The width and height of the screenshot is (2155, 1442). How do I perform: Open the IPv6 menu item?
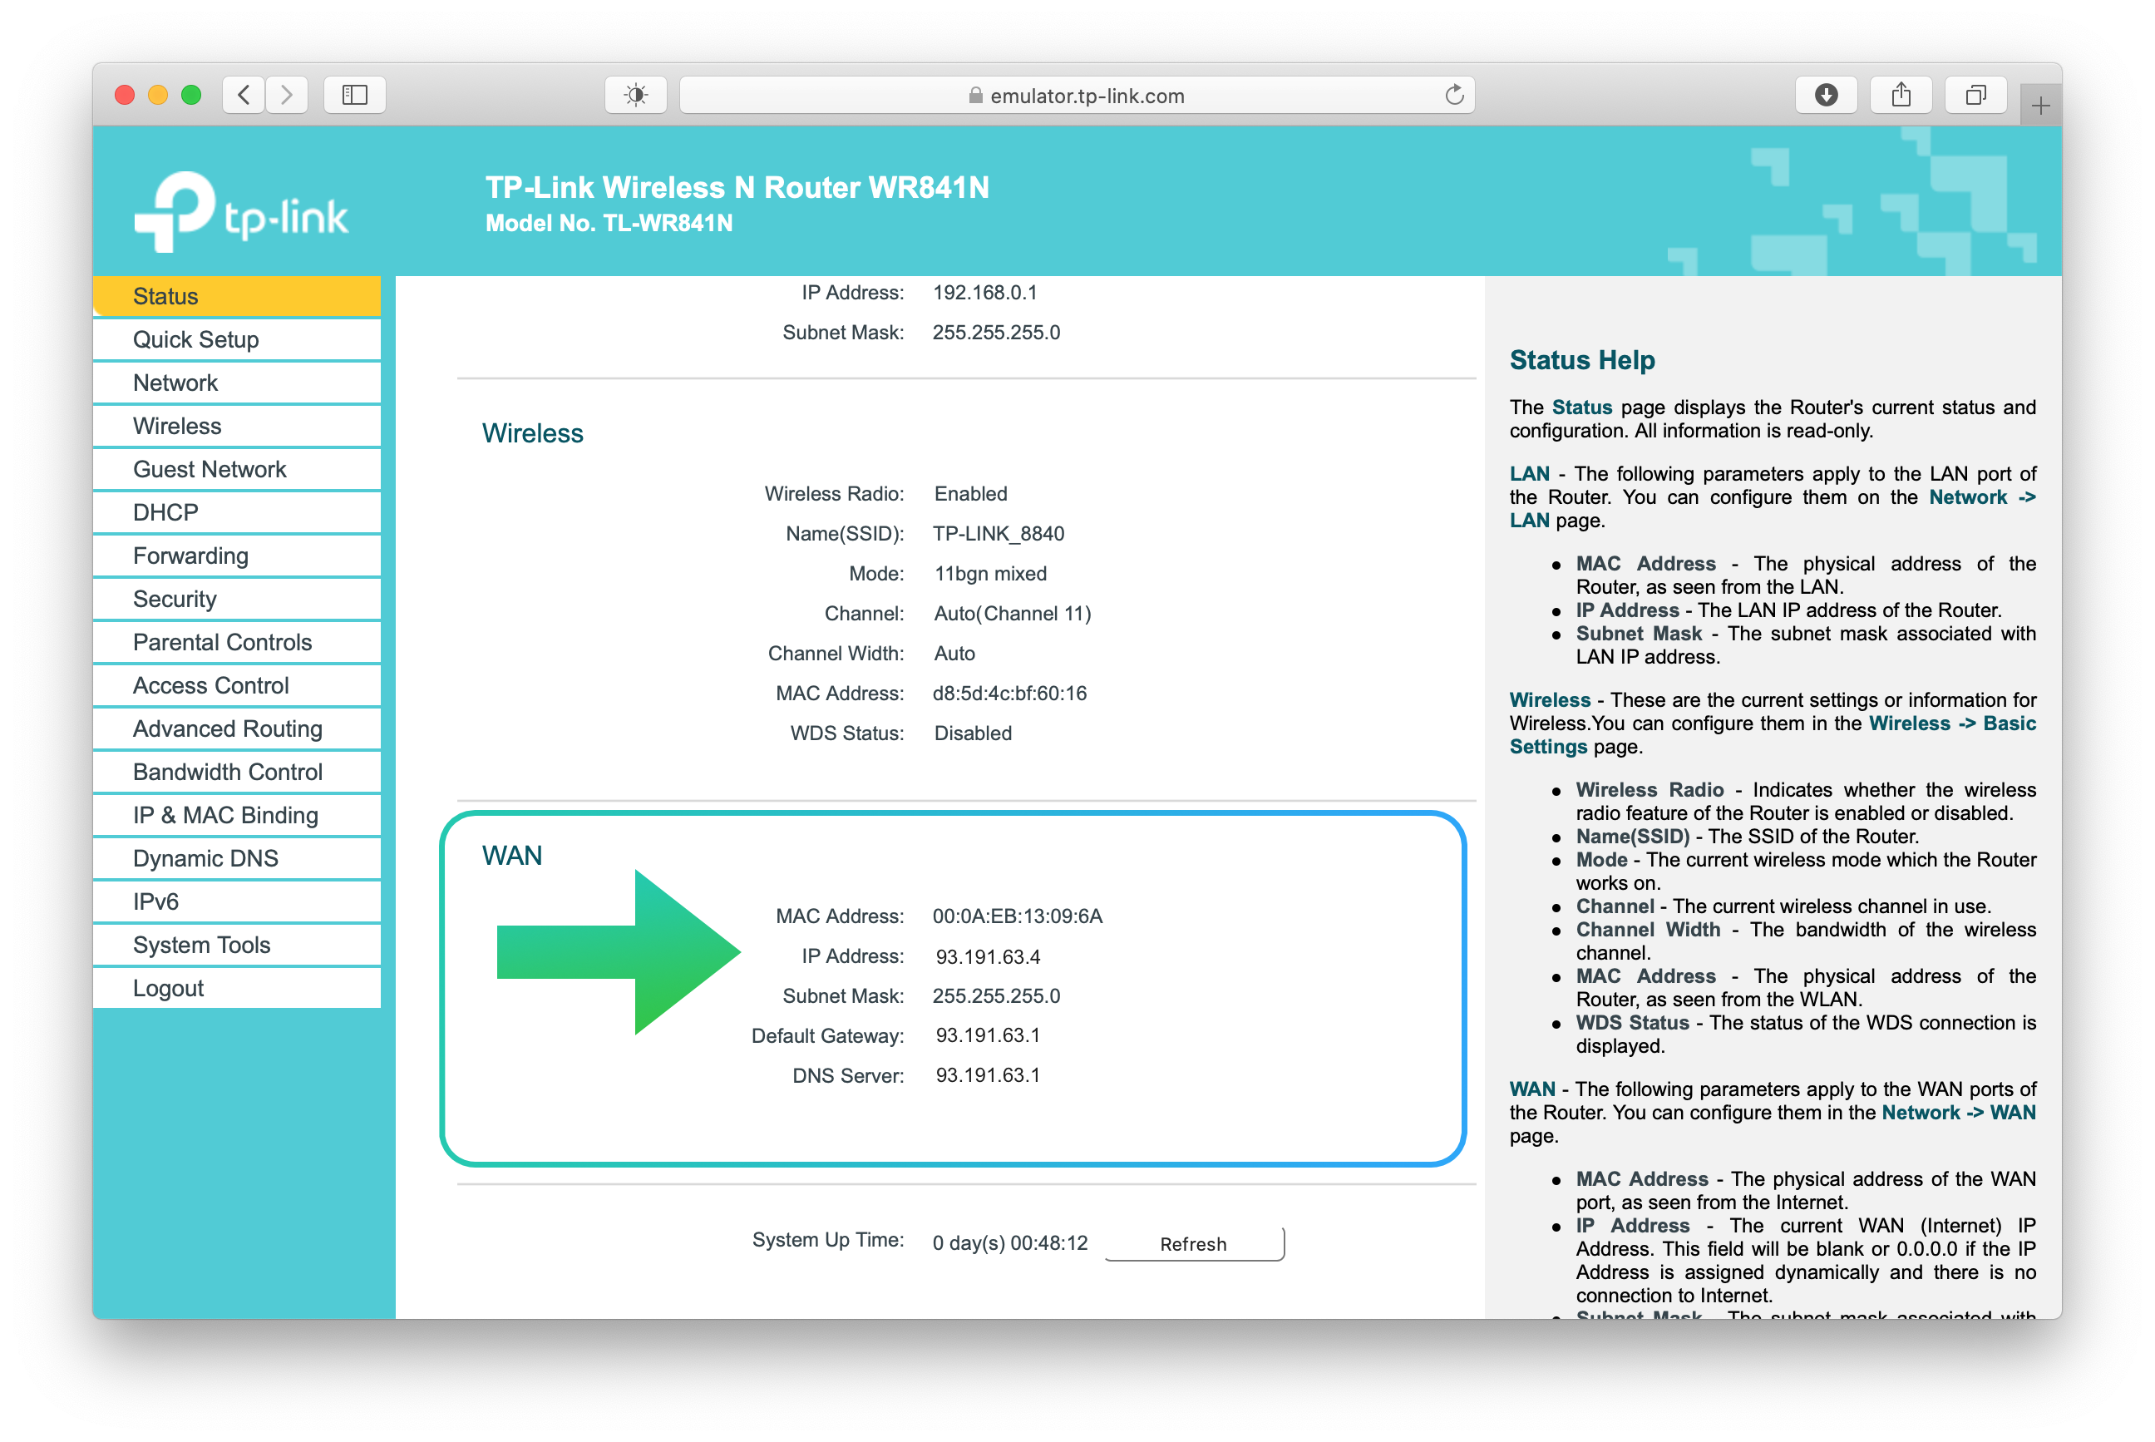(236, 901)
